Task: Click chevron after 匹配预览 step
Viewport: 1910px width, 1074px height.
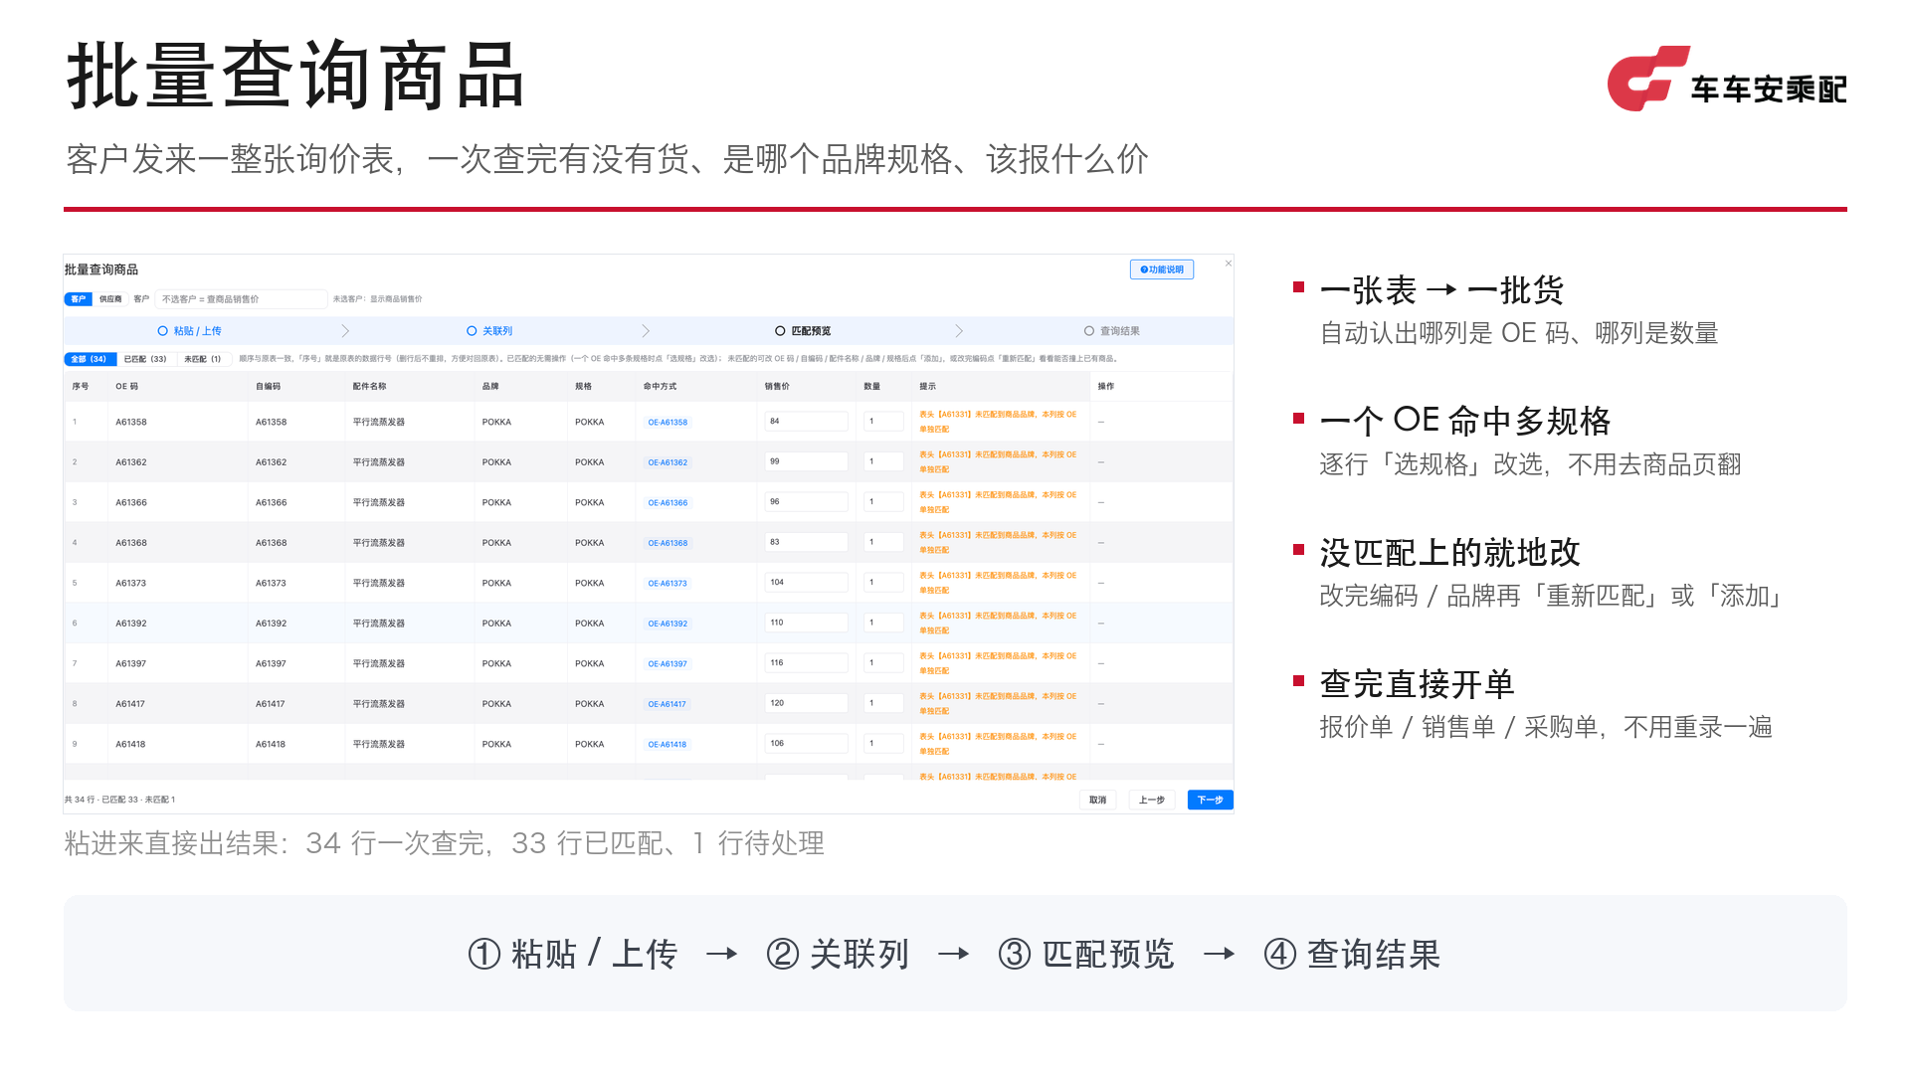Action: 959,331
